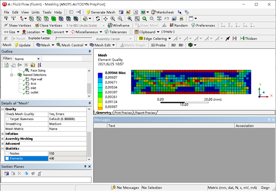This screenshot has width=276, height=191.
Task: Click the Zoom to Fit icon
Action: pos(130,18)
